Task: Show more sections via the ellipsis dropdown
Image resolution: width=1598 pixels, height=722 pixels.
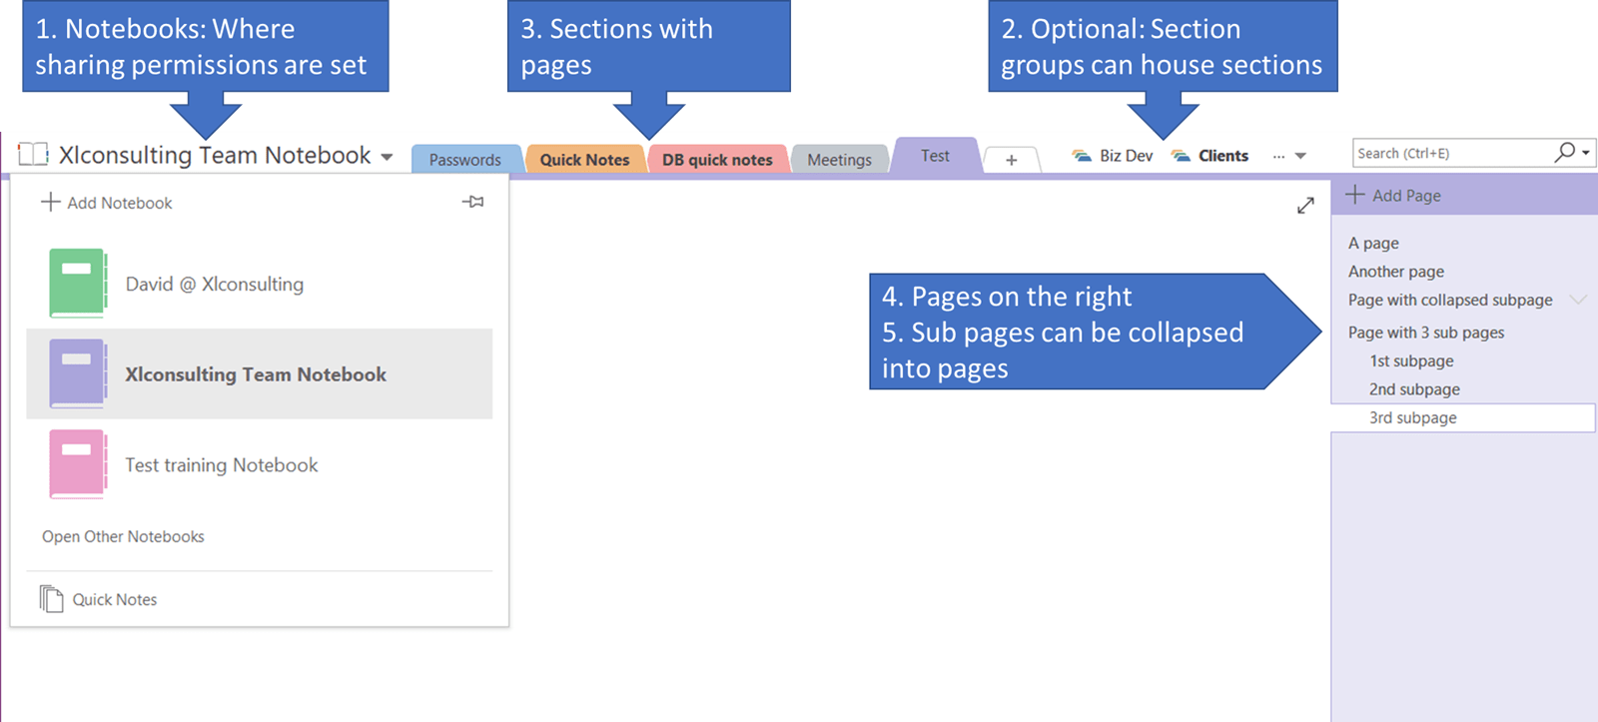Action: point(1289,156)
